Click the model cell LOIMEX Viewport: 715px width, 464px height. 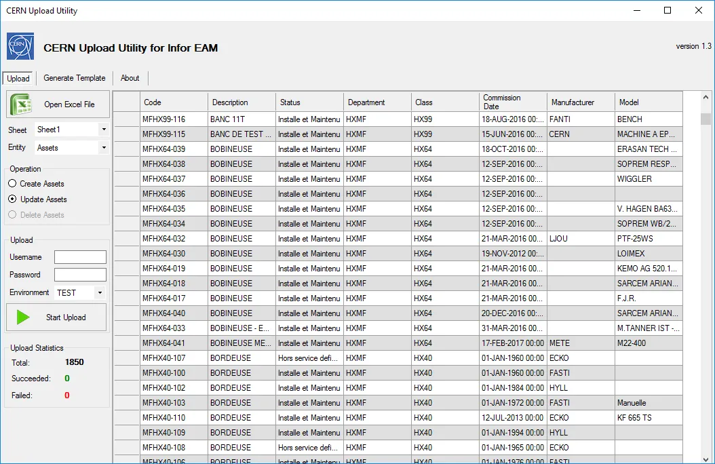coord(649,254)
